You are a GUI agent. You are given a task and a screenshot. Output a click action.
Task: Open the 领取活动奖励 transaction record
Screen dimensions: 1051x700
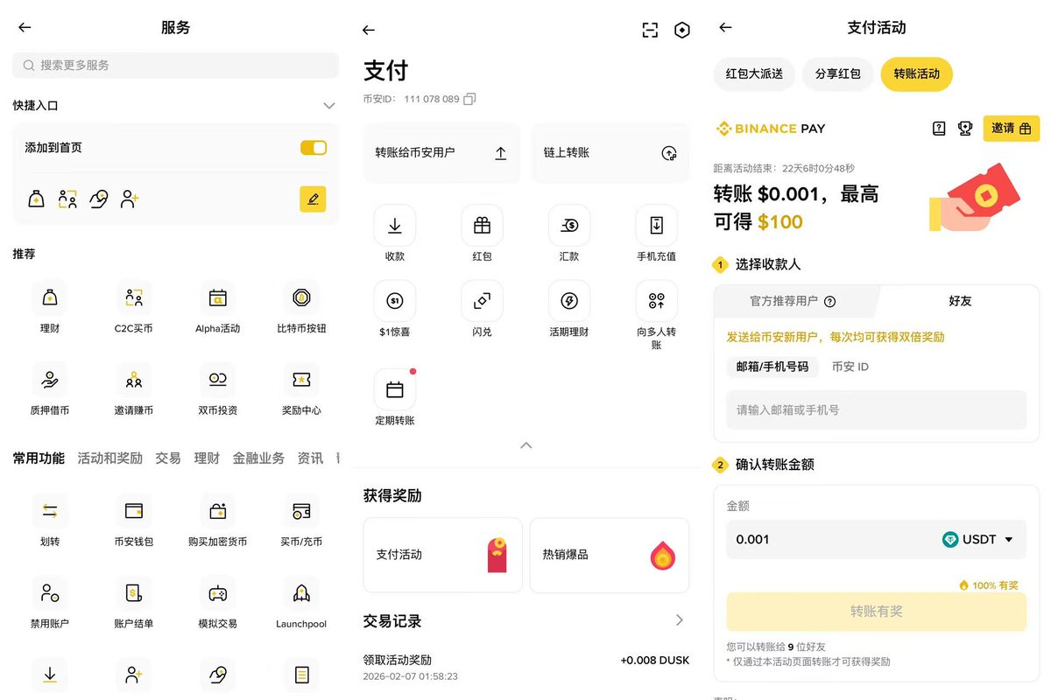pyautogui.click(x=526, y=668)
